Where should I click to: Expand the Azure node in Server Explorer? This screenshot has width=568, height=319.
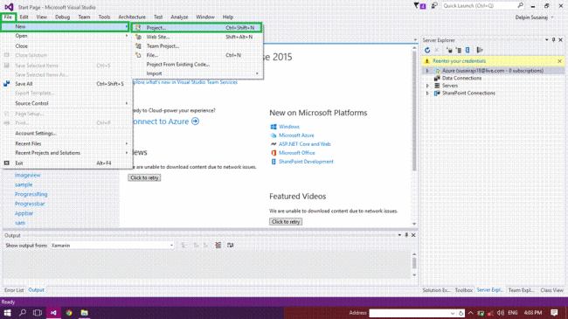(427, 71)
